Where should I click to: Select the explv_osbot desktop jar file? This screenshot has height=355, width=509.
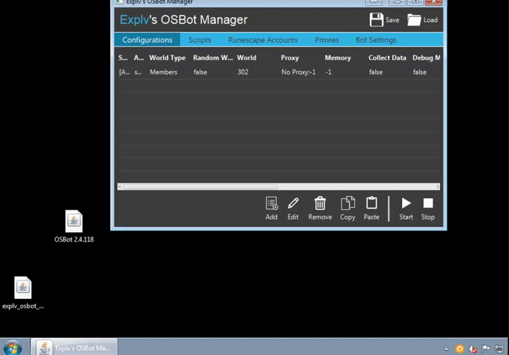tap(23, 293)
